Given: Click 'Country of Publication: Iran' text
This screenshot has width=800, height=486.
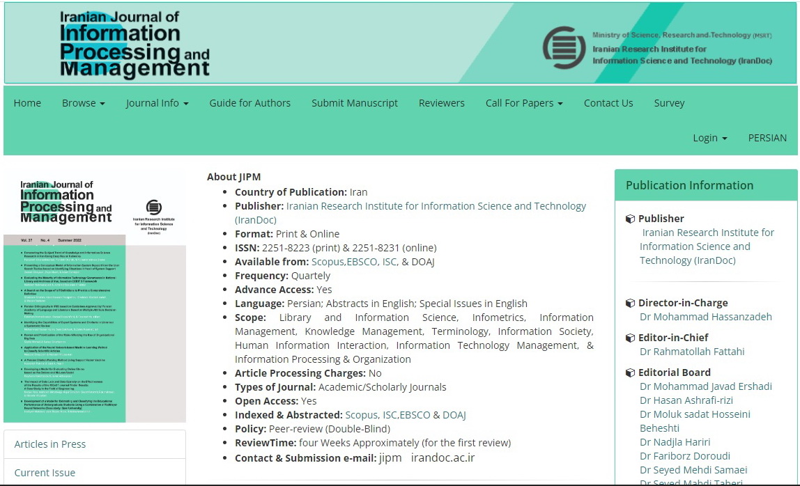Looking at the screenshot, I should [x=301, y=192].
